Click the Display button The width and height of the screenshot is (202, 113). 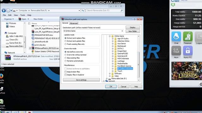coord(133,28)
